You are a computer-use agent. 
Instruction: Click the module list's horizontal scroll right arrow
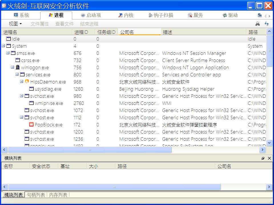click(x=269, y=187)
